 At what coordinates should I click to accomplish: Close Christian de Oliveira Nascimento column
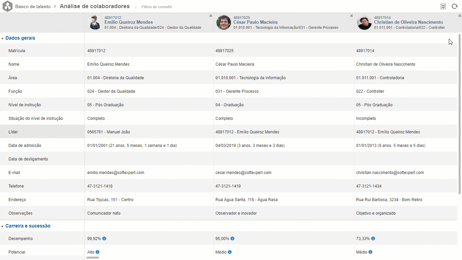coord(460,16)
